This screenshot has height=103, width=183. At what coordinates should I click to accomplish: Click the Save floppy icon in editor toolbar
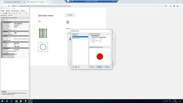tap(6, 13)
